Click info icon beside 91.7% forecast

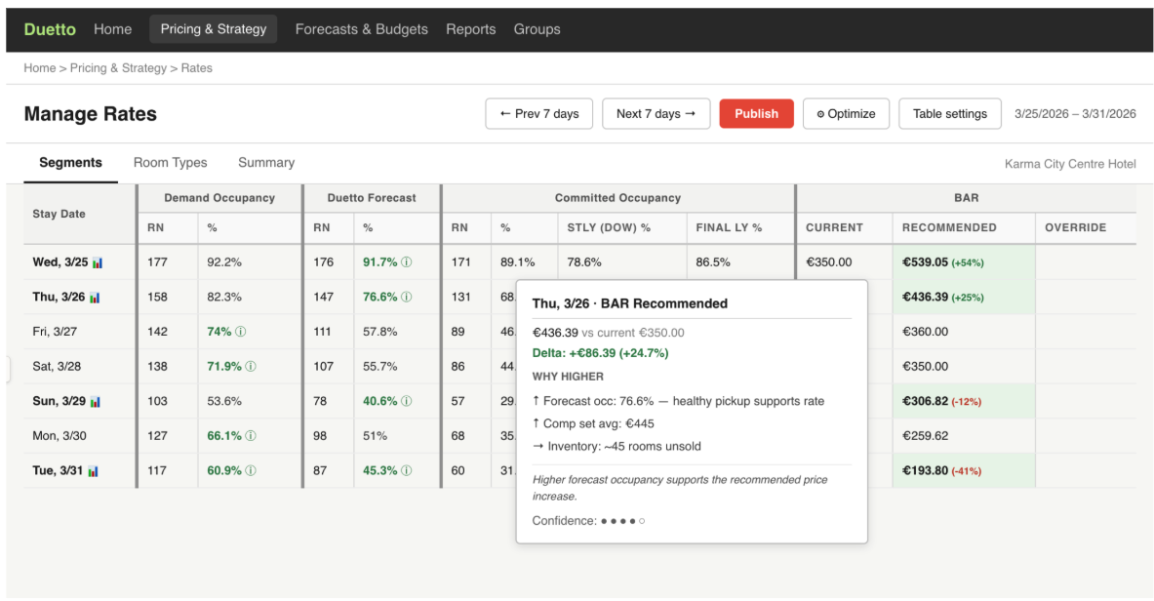[x=406, y=262]
